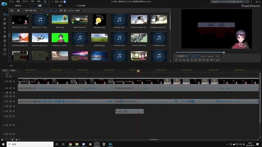
Task: Stop the preview playback
Action: pyautogui.click(x=180, y=60)
